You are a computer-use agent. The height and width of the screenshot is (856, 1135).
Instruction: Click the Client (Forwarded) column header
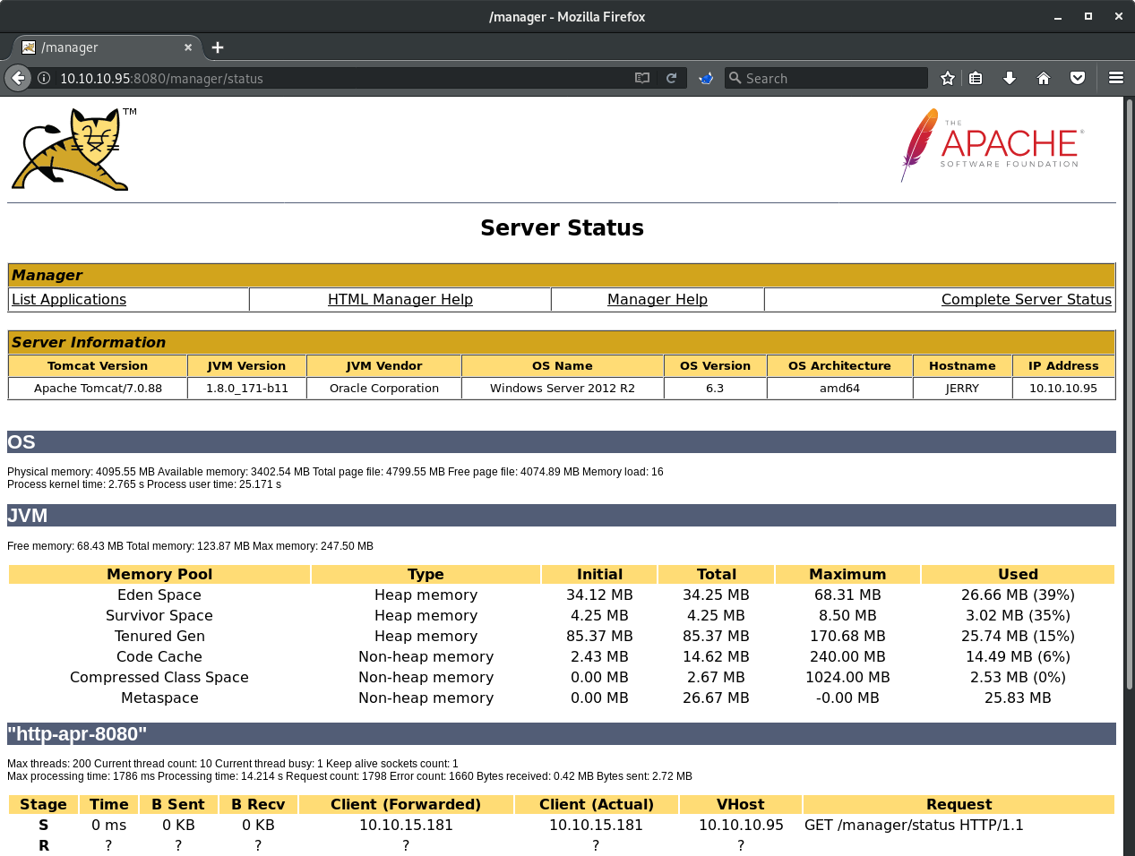406,804
